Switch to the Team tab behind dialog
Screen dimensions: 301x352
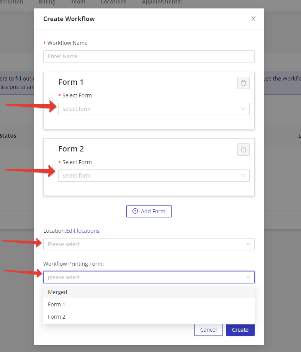[x=78, y=2]
